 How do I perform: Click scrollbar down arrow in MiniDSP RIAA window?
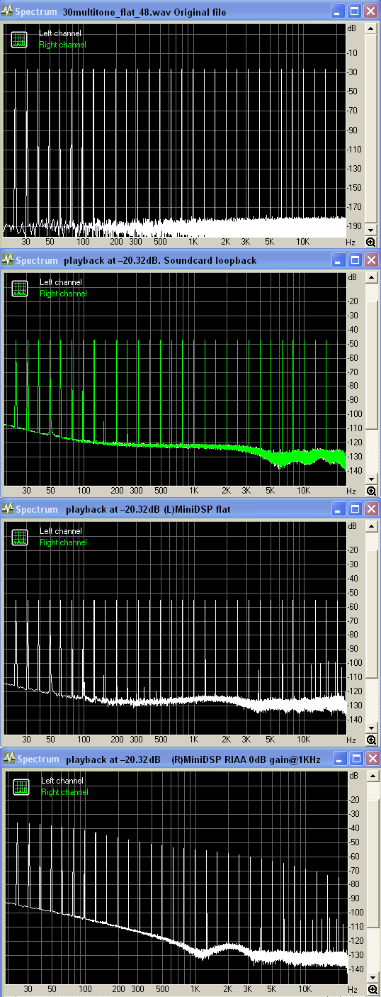[373, 978]
